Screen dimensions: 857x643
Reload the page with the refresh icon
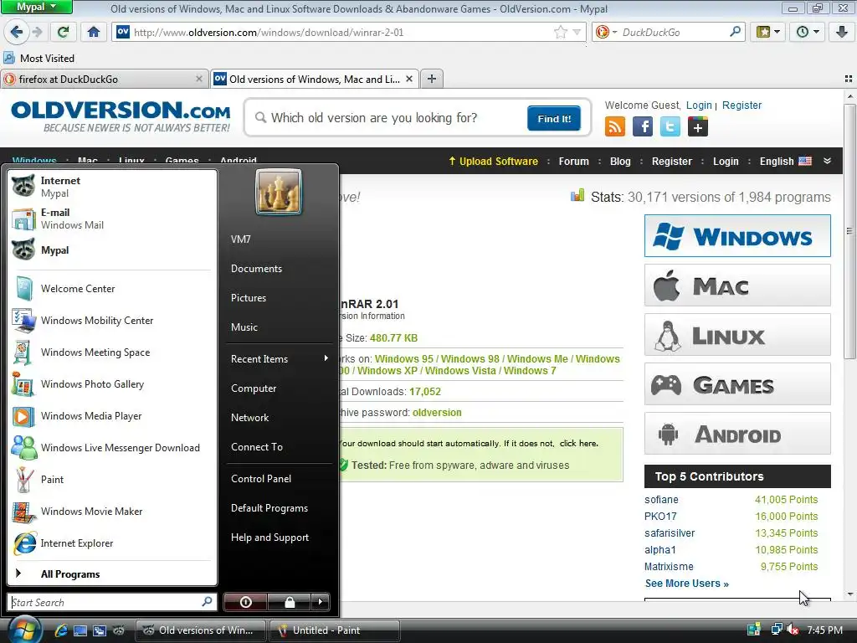(x=63, y=33)
